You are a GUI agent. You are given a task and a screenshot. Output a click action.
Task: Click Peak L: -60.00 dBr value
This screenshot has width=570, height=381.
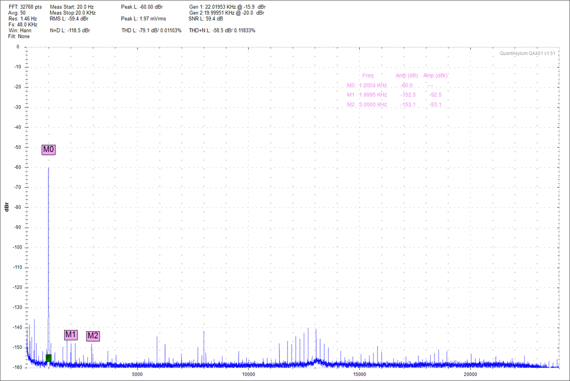click(142, 7)
